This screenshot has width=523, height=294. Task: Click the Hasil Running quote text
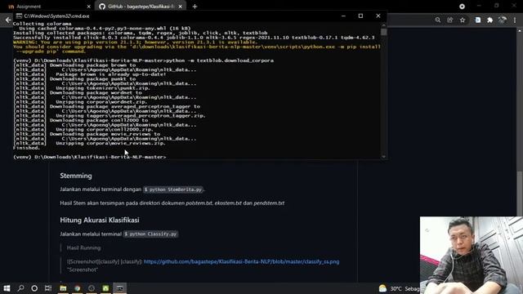point(83,248)
